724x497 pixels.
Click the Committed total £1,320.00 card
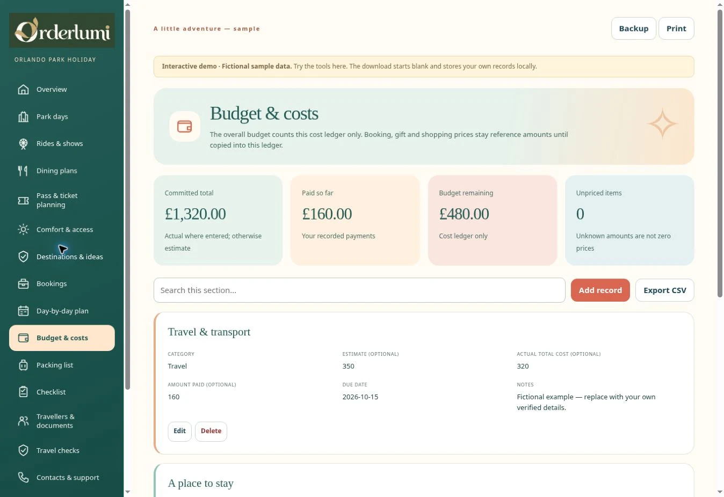pos(218,220)
